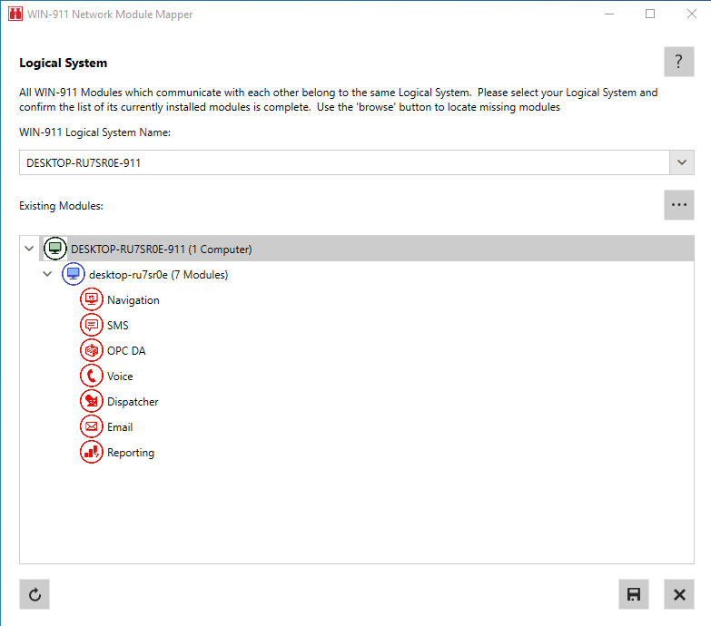Screen dimensions: 711x626
Task: Click the blue desktop-ru7sr0e computer icon
Action: (73, 274)
